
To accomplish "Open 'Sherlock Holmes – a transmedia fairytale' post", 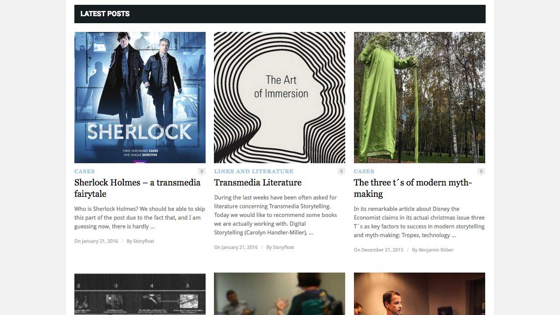I will tap(137, 188).
